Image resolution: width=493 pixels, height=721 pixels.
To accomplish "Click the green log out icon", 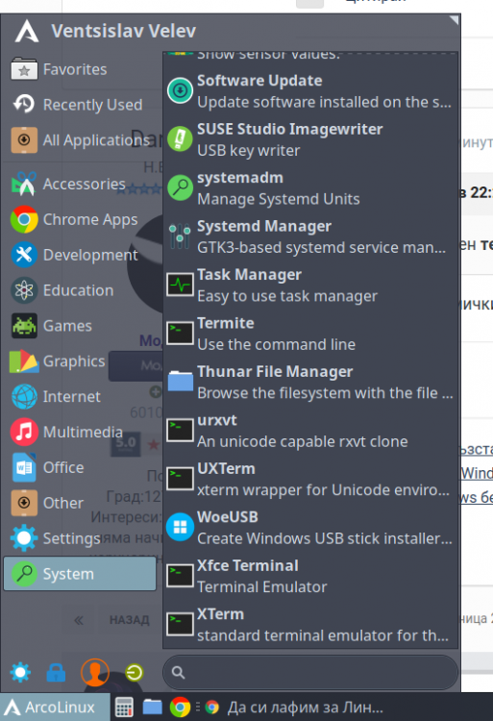I will [x=134, y=673].
